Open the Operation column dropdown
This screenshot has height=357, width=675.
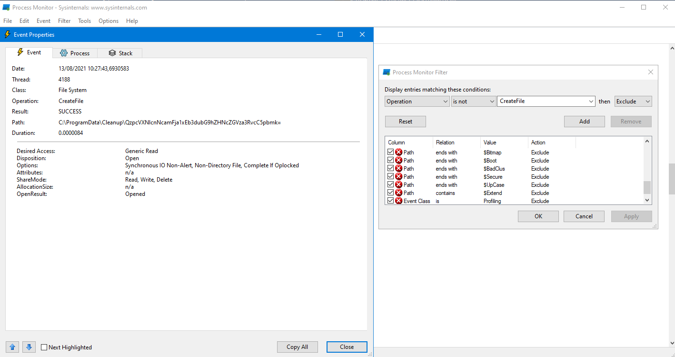coord(417,102)
